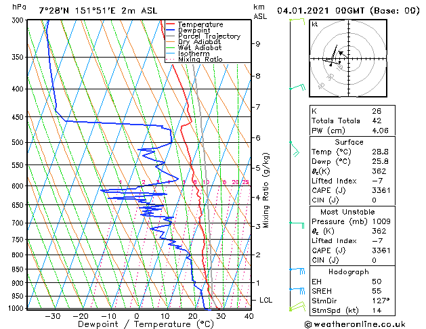Image resolution: width=426 pixels, height=329 pixels.
Task: Click the surface Temp value 28.8
Action: (x=380, y=152)
